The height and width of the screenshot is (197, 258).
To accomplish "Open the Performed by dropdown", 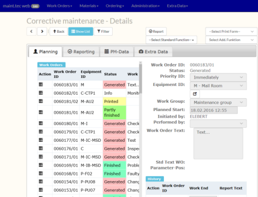I will pyautogui.click(x=218, y=123).
